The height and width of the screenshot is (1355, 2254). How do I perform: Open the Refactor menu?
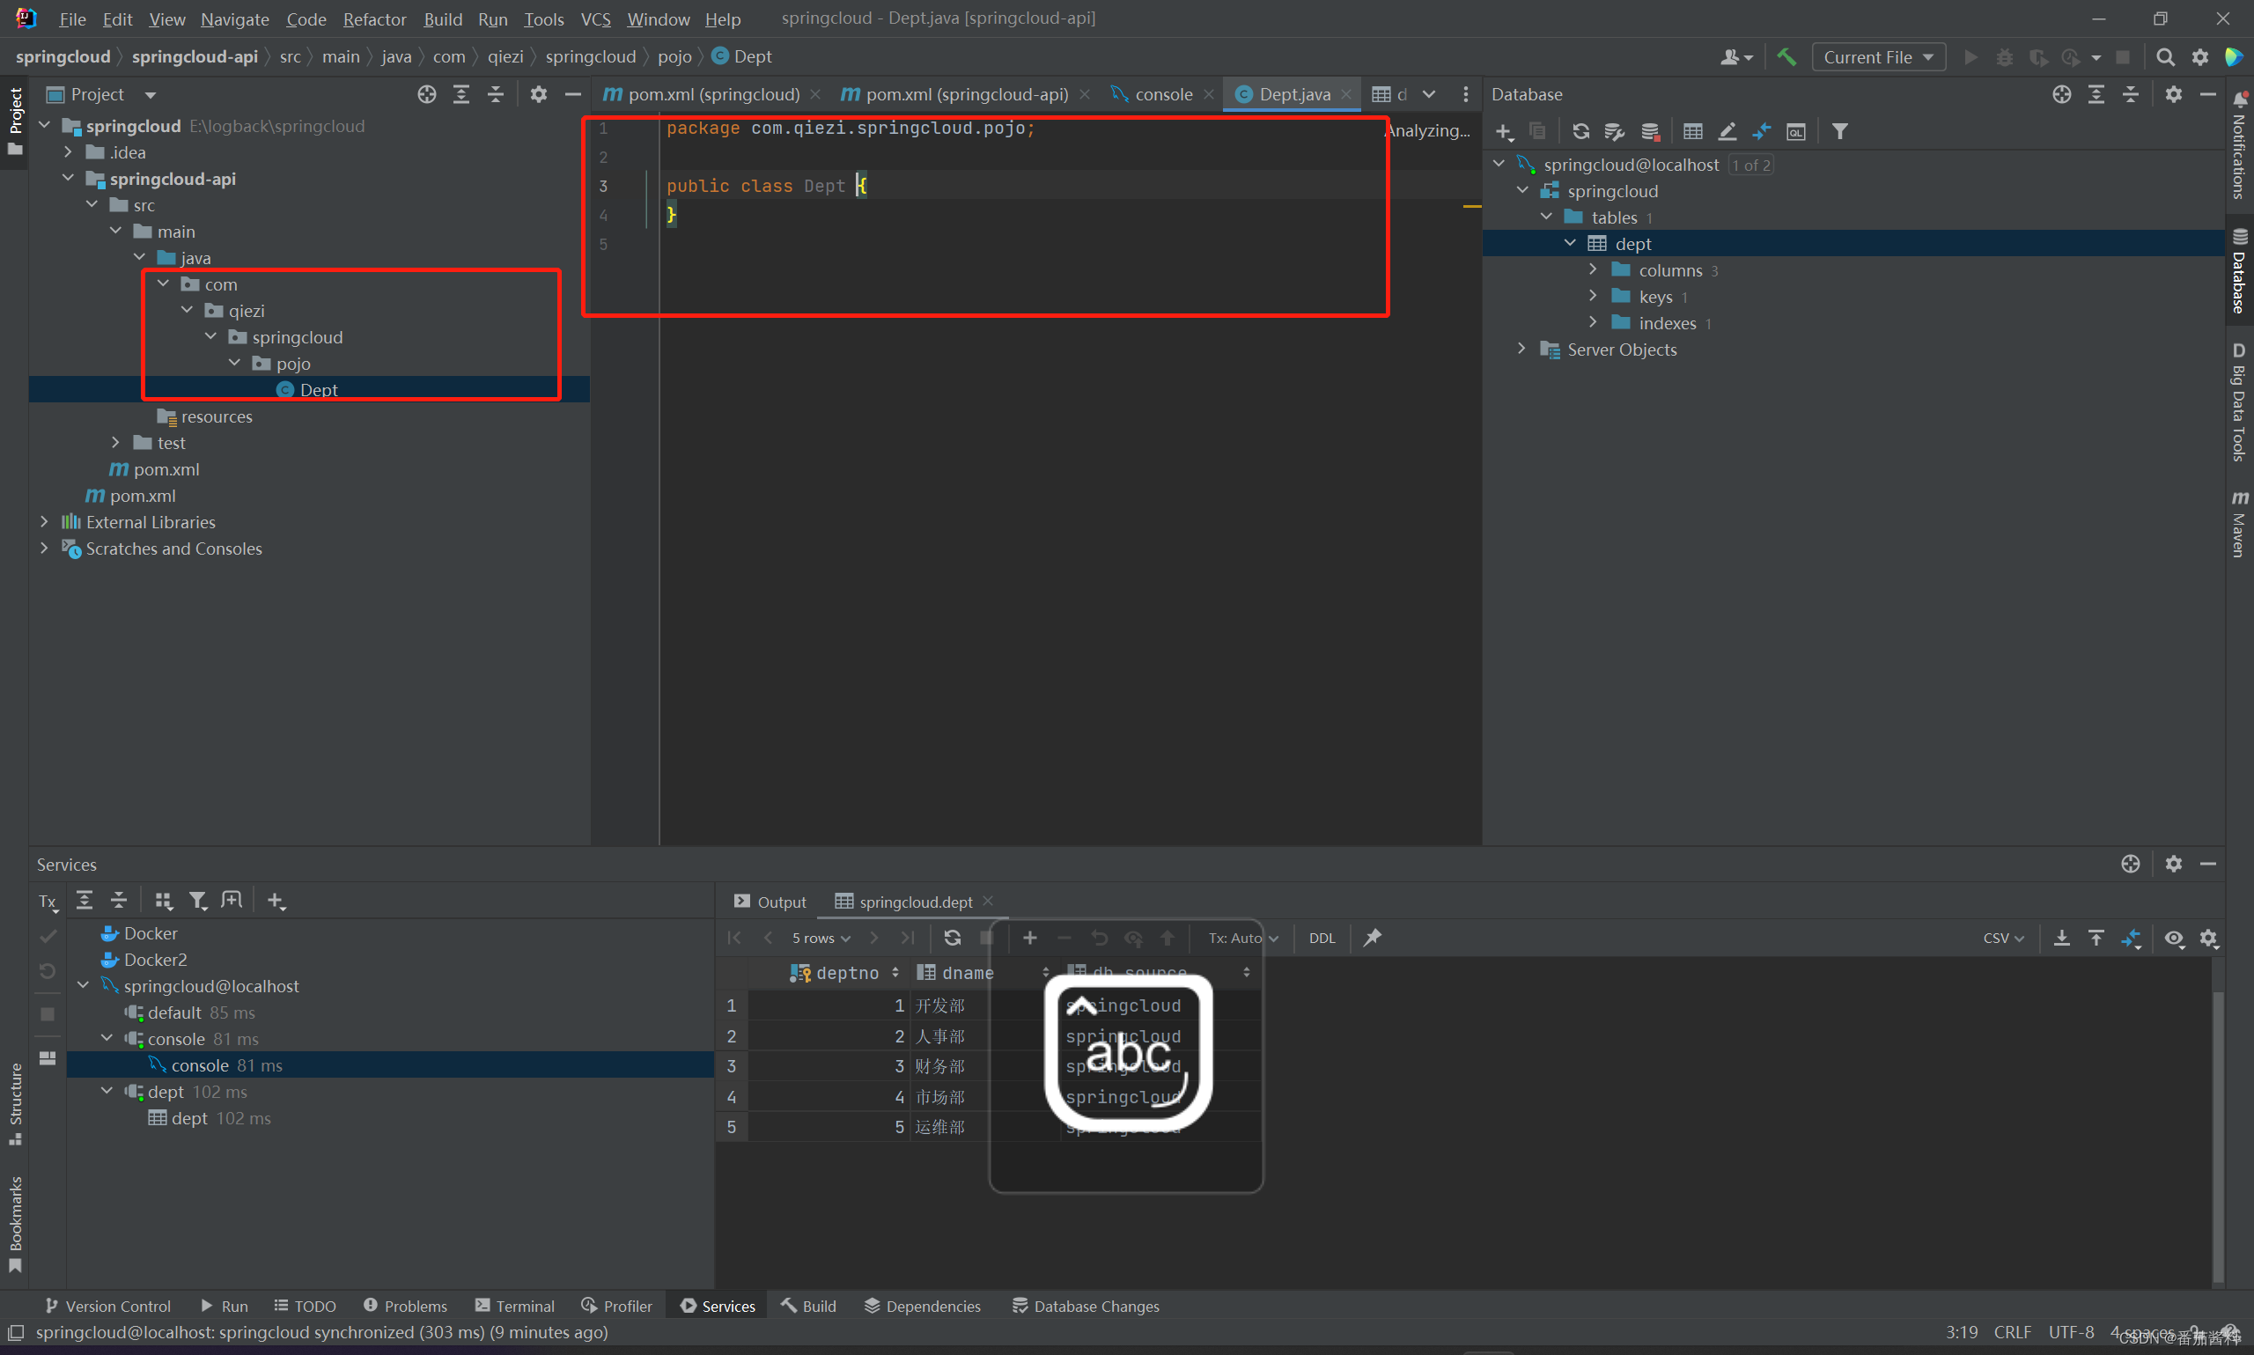[374, 19]
